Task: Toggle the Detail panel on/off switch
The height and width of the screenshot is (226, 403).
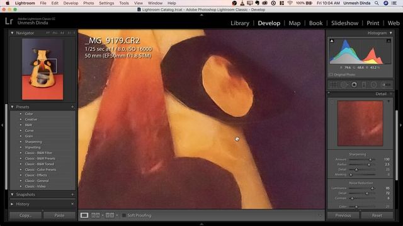Action: pyautogui.click(x=329, y=94)
